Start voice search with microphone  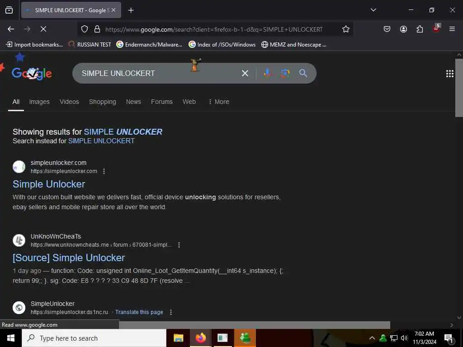click(x=267, y=73)
